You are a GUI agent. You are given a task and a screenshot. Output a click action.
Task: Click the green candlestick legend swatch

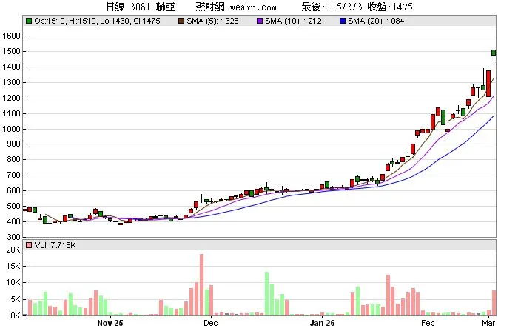tap(29, 21)
